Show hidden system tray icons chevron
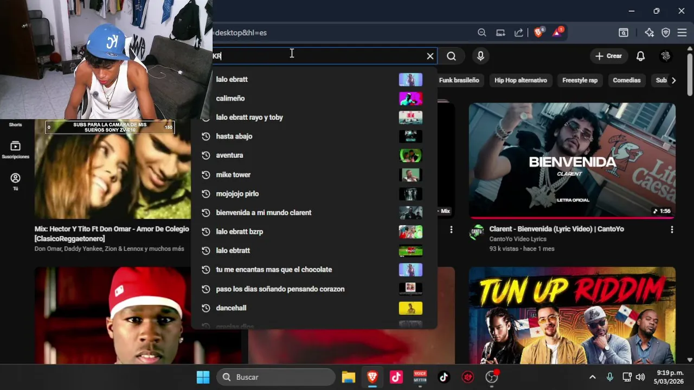This screenshot has height=390, width=694. (x=592, y=377)
